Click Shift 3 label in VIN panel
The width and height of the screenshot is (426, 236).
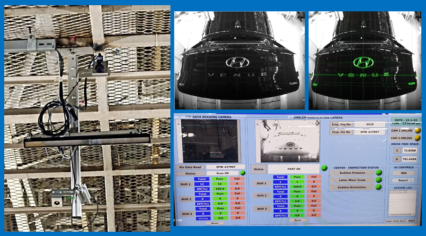(x=187, y=214)
